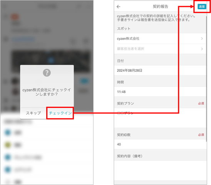Open the time field showing 11:48
The height and width of the screenshot is (185, 211).
point(160,92)
